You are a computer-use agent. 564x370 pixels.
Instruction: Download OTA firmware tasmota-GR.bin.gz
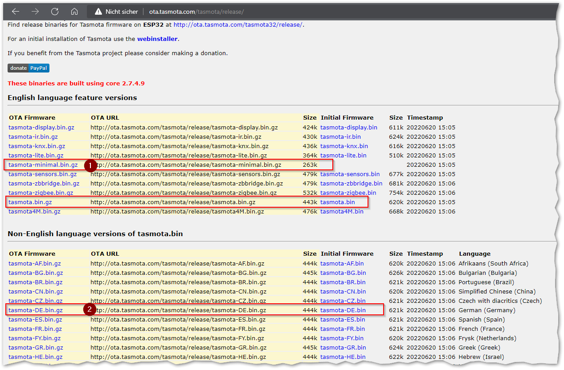click(36, 348)
